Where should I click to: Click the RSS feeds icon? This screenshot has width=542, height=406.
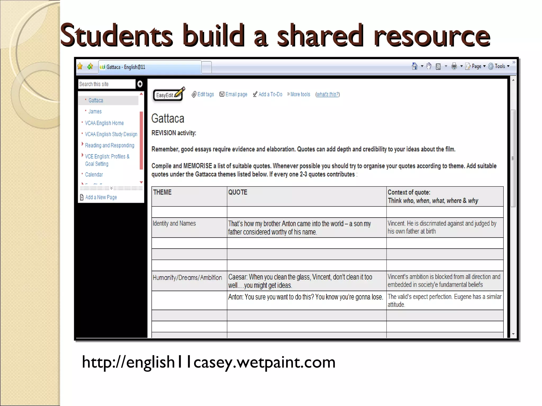click(x=438, y=66)
